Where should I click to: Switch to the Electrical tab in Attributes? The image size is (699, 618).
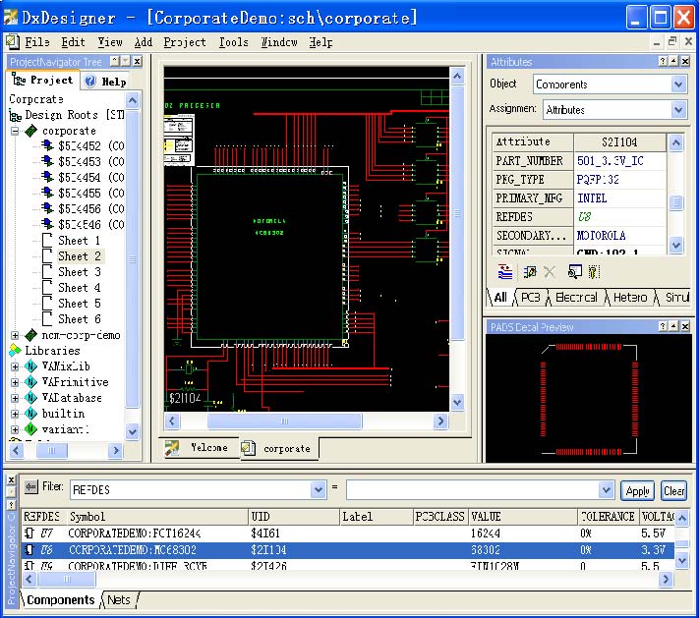[x=575, y=297]
